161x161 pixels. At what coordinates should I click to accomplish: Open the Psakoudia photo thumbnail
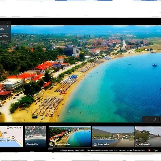click(x=113, y=137)
